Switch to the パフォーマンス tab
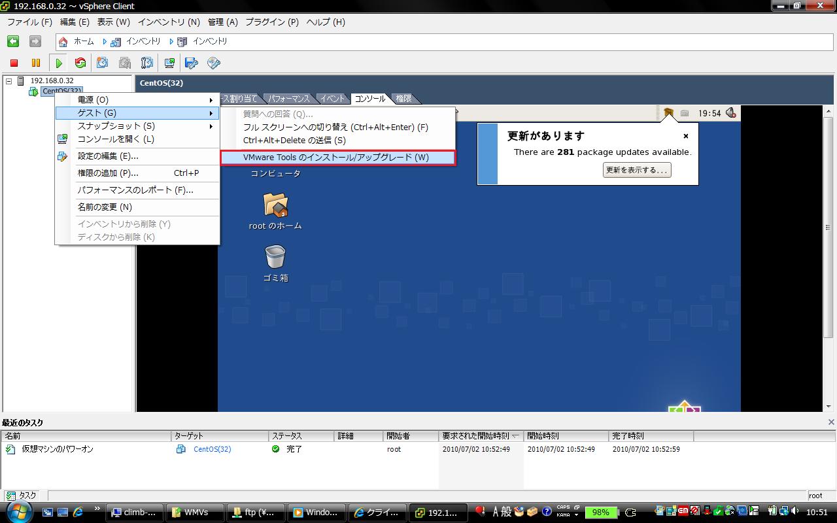 (288, 99)
